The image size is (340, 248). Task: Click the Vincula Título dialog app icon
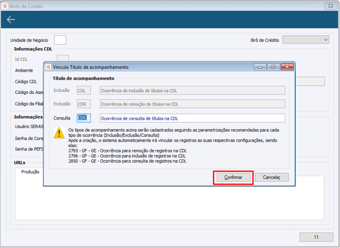[x=48, y=67]
